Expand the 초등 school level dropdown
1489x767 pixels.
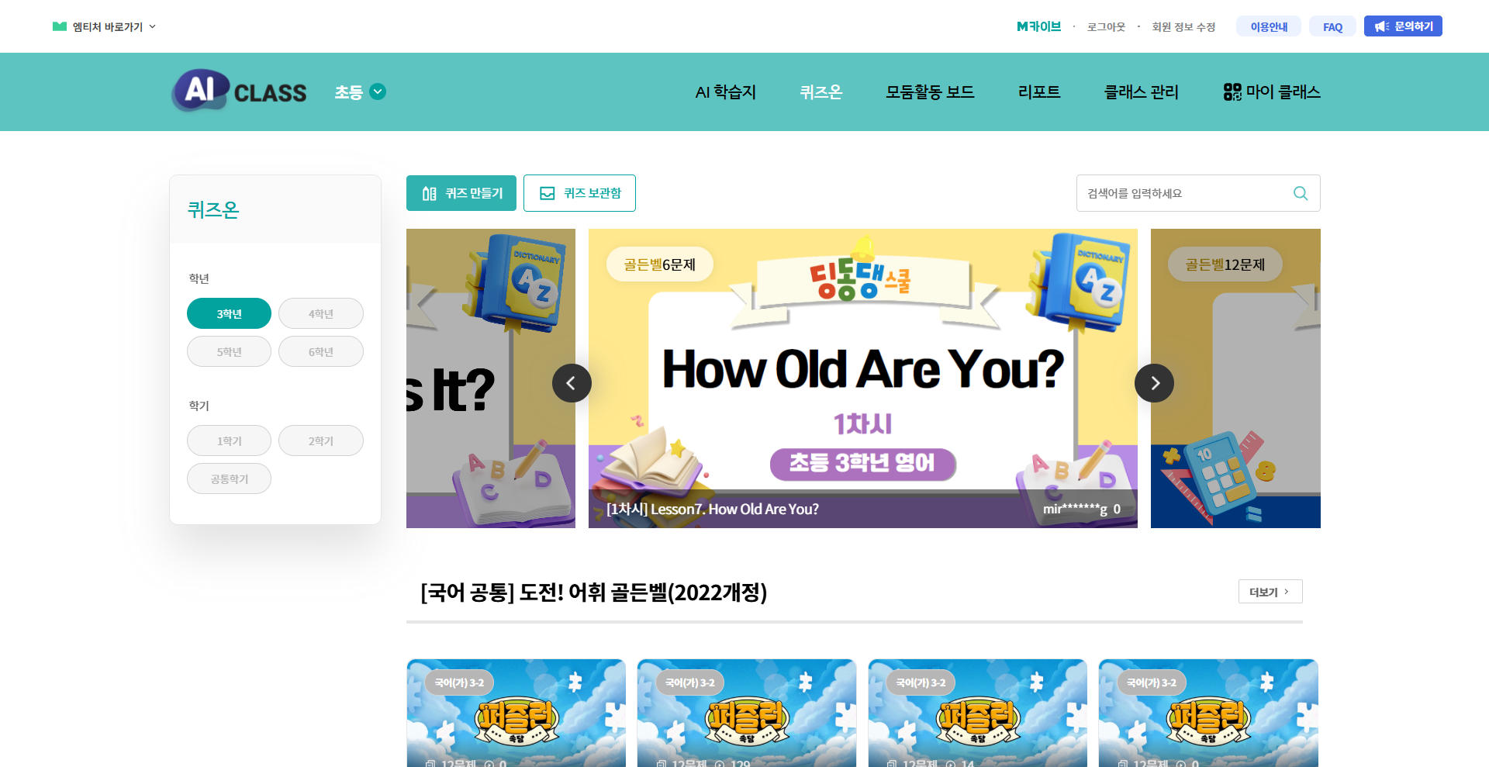[361, 92]
